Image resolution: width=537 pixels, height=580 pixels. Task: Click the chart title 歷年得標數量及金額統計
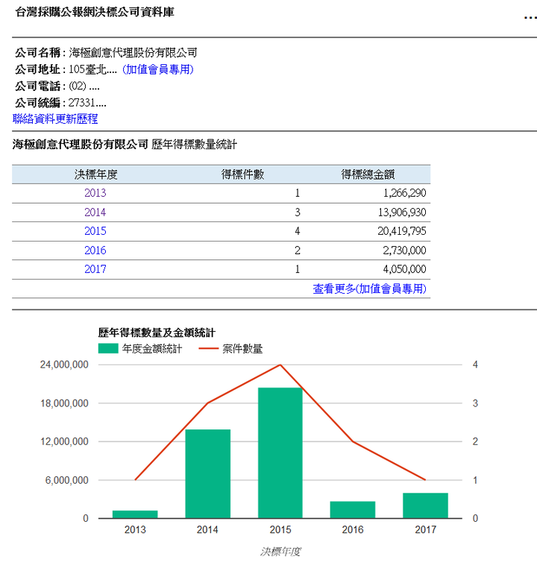(x=157, y=332)
